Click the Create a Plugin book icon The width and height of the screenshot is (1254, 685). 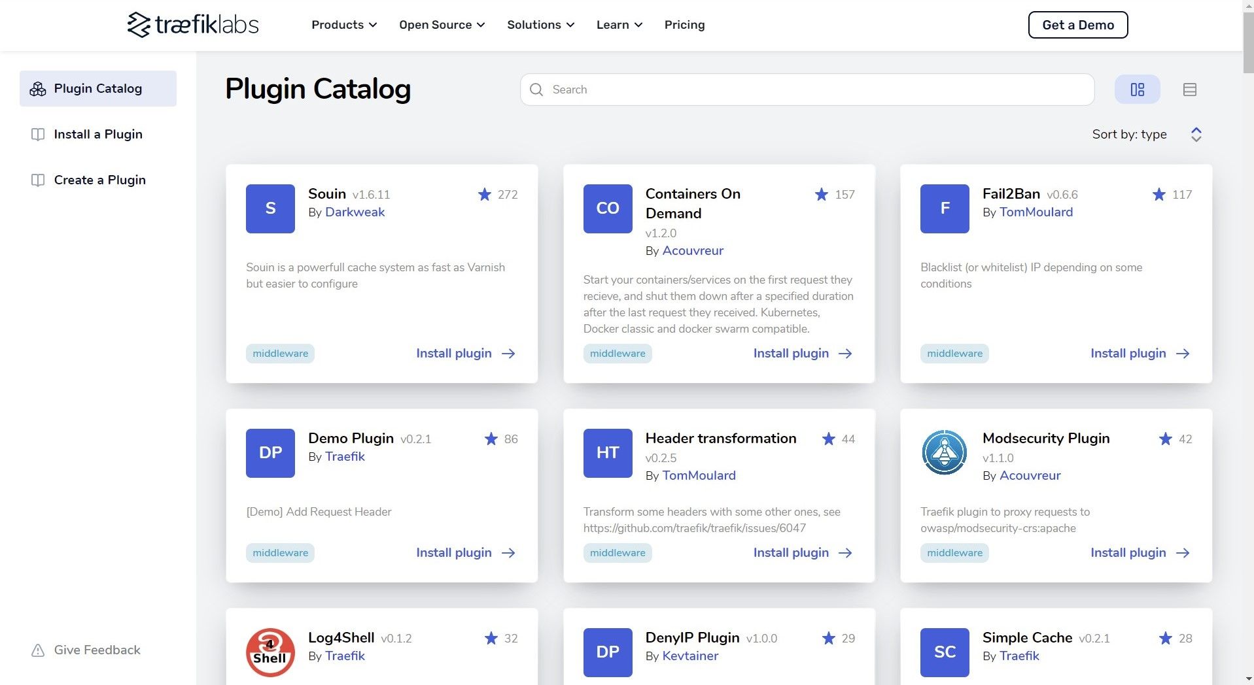click(x=38, y=180)
